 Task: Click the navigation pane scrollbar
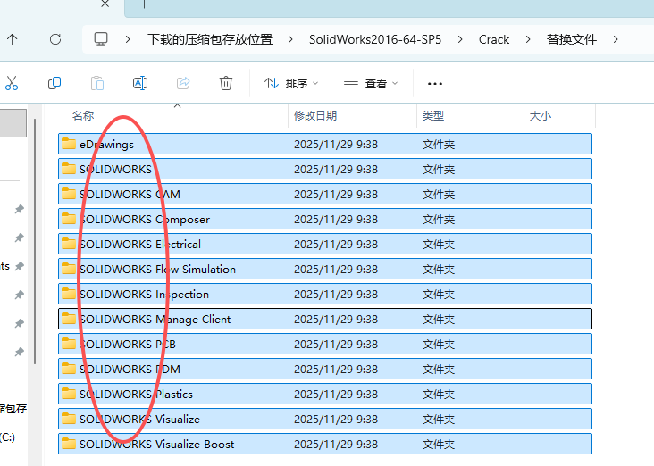(35, 242)
